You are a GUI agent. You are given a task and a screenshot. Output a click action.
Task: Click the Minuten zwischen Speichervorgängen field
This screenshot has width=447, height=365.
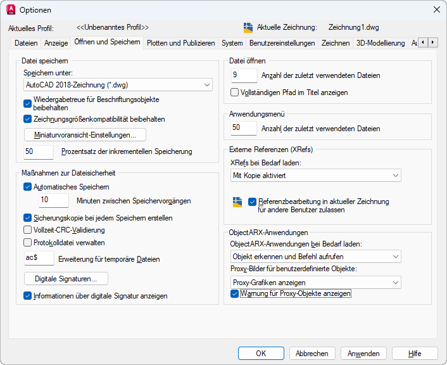click(54, 200)
